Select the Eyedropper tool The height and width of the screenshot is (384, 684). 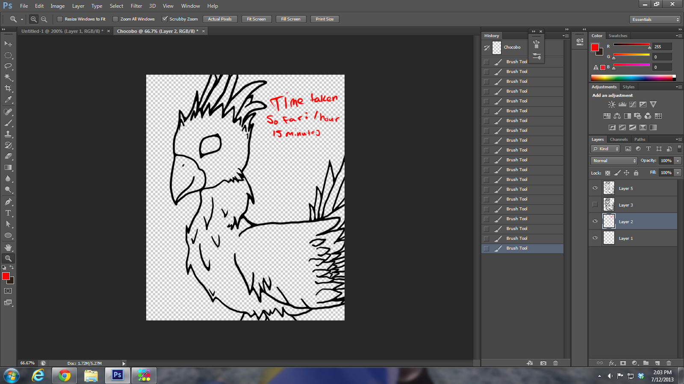8,99
